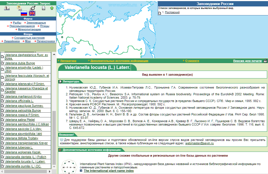Open the О проекте link
Viewport: 268px width, 174px height.
(192, 61)
